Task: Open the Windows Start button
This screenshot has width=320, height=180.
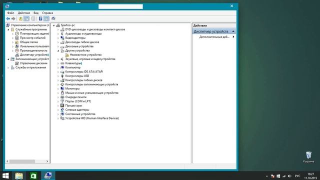Action: tap(5, 175)
